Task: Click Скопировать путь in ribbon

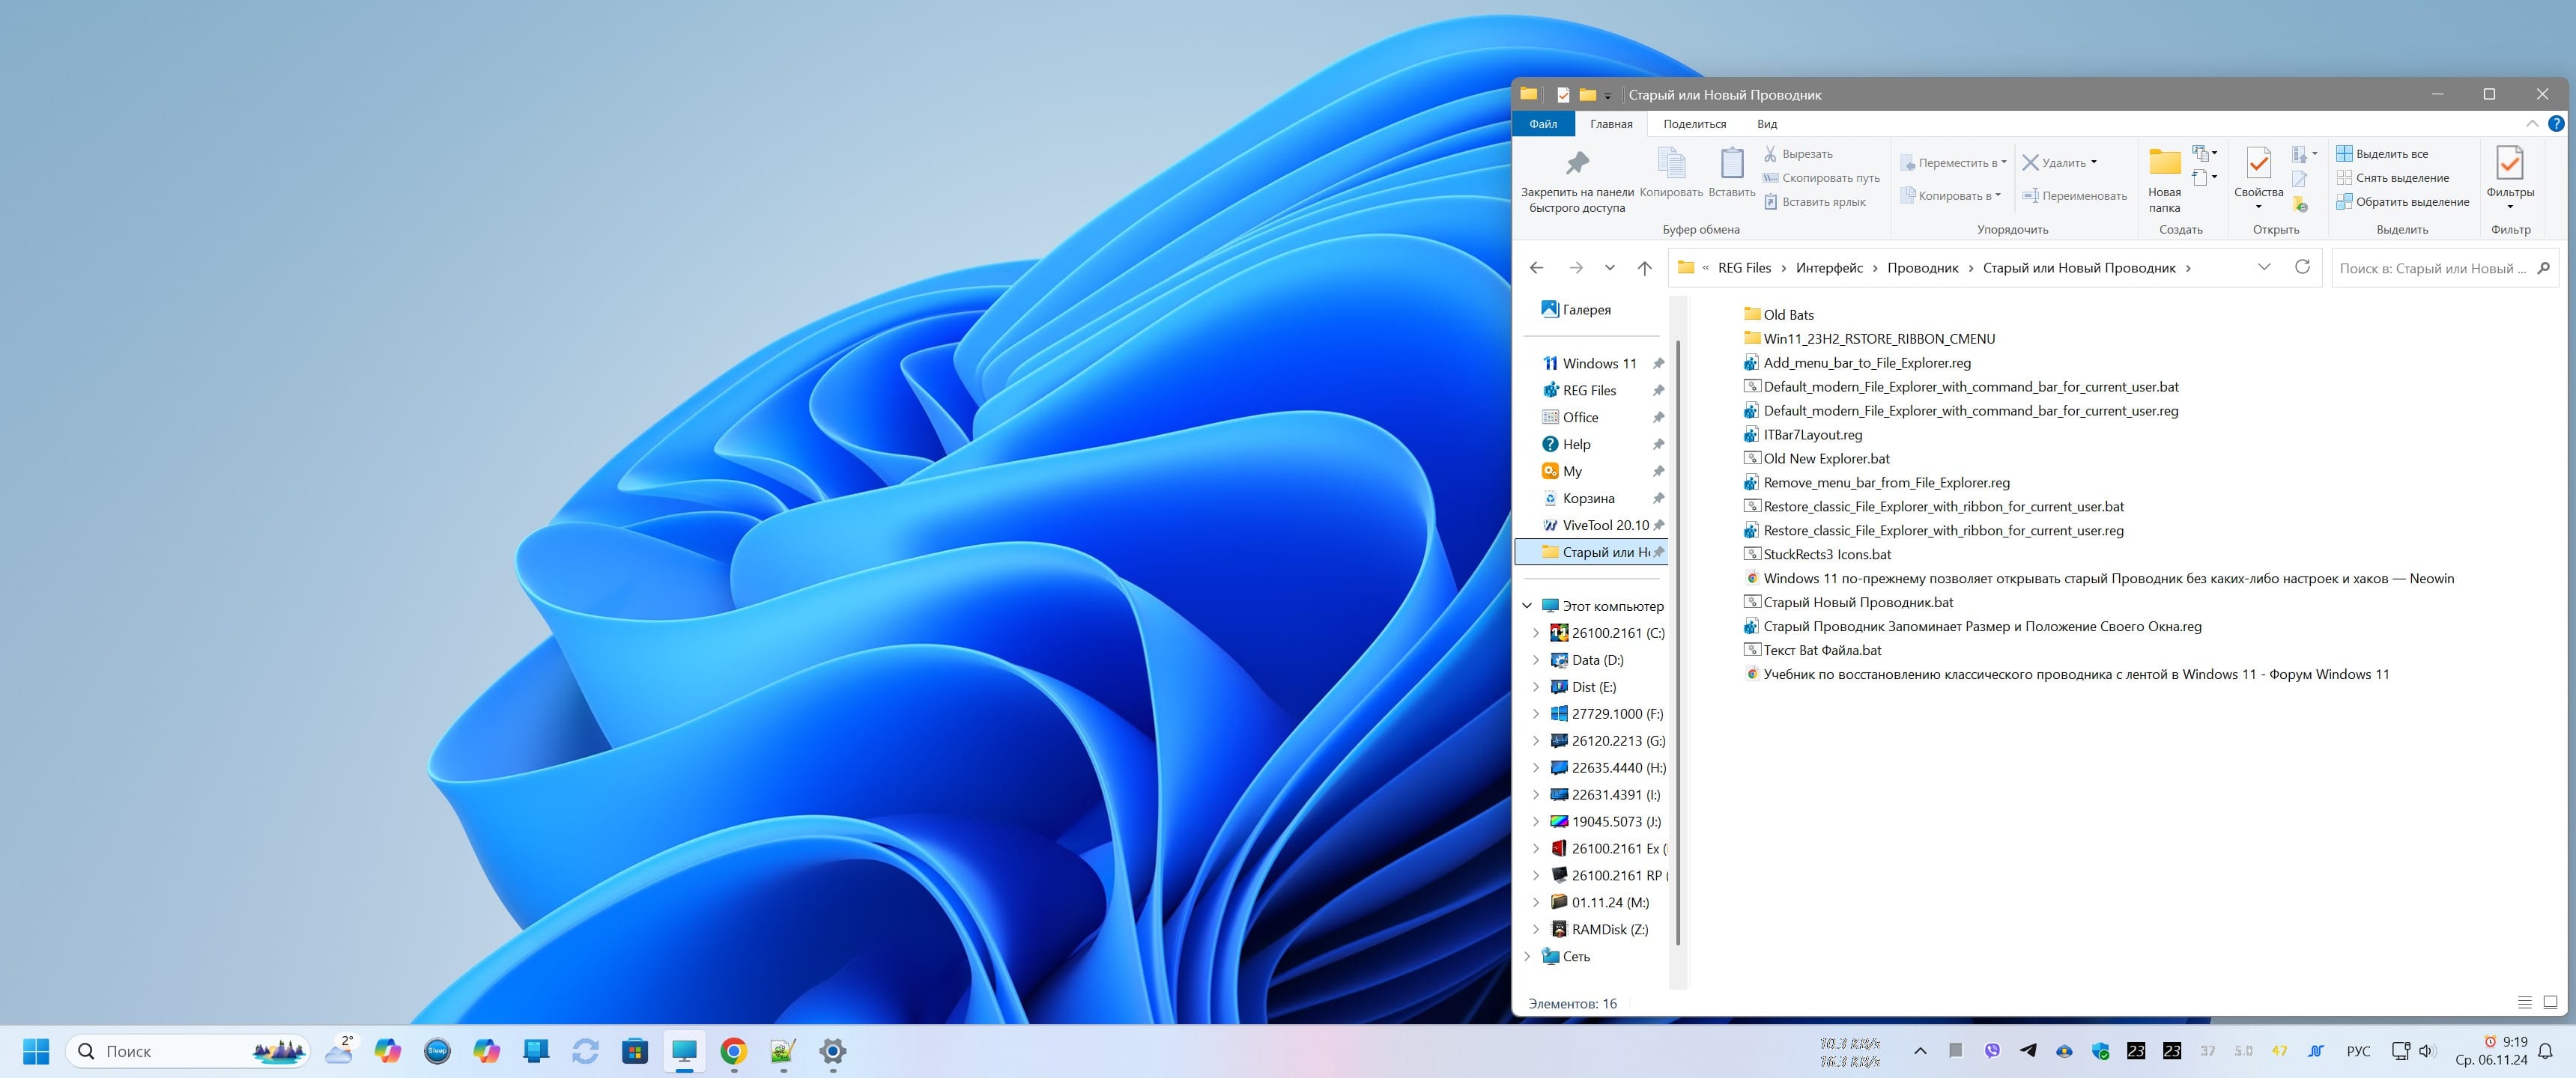Action: 1821,178
